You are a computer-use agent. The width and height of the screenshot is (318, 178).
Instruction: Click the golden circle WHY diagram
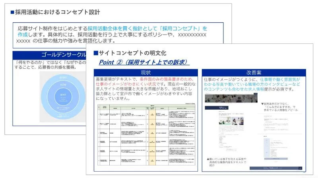pos(63,97)
